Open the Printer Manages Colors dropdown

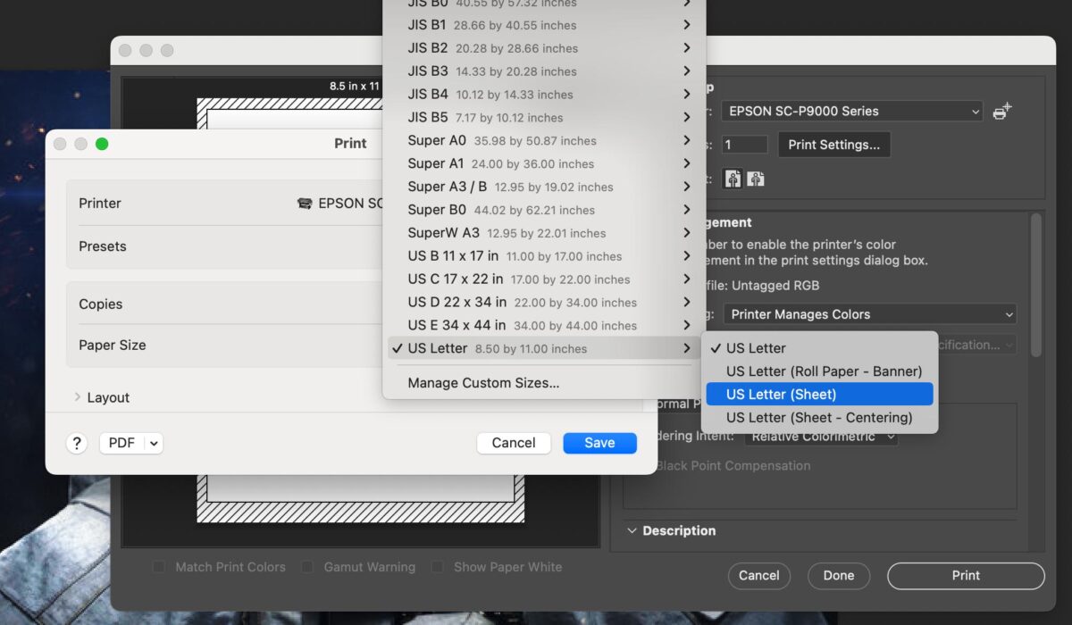click(869, 314)
